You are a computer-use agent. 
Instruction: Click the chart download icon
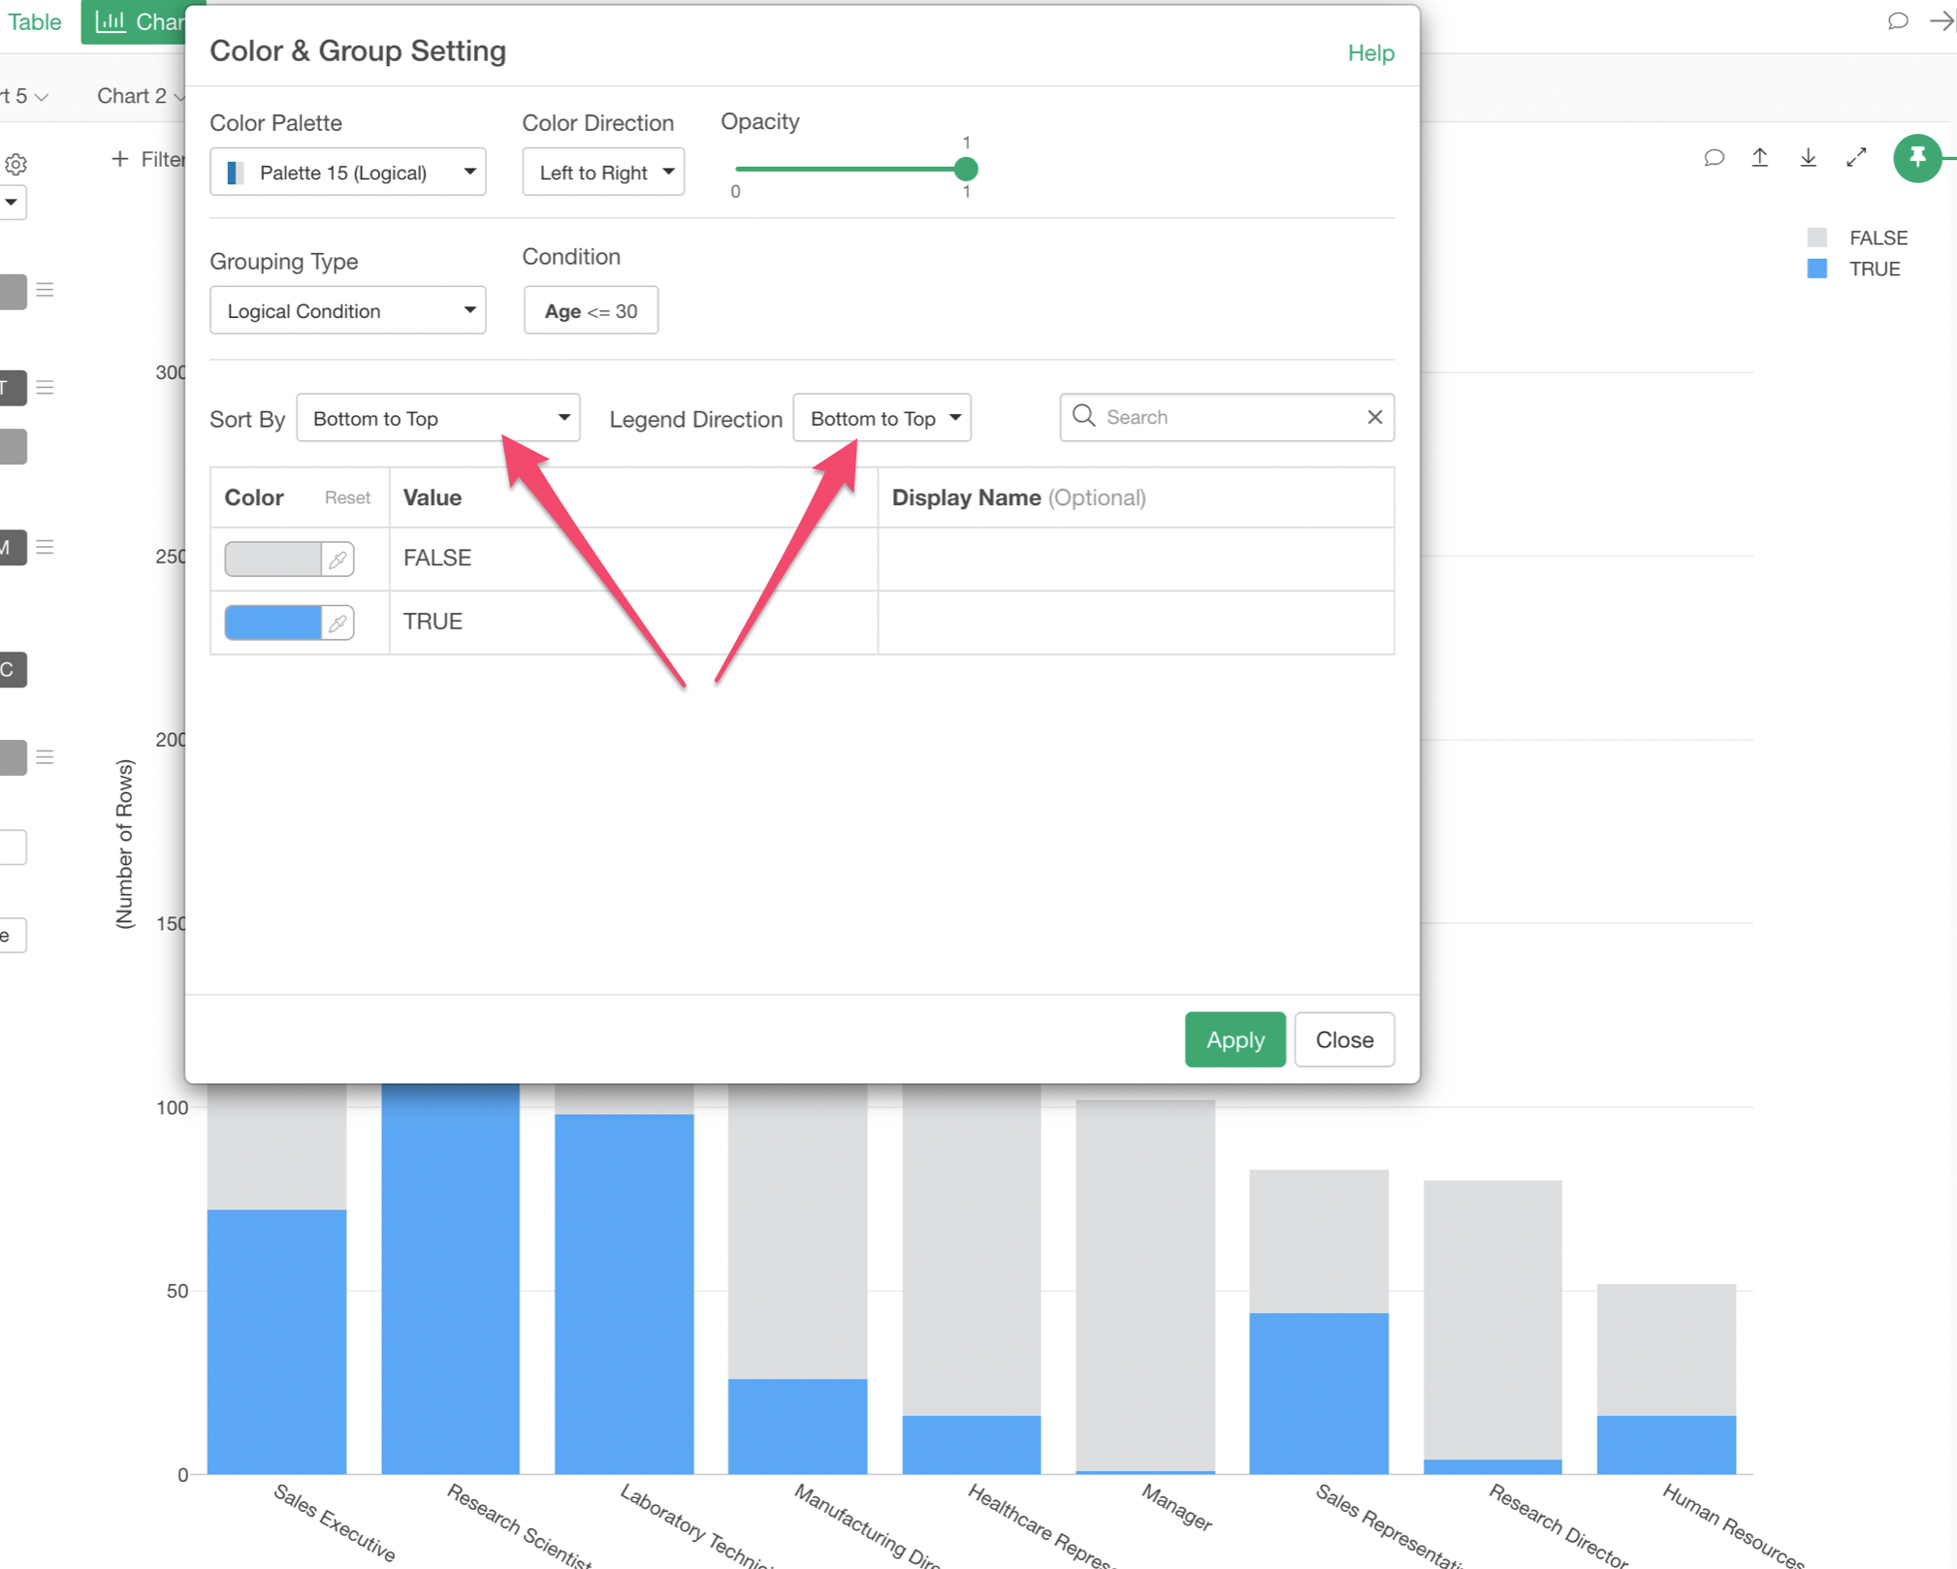tap(1808, 157)
